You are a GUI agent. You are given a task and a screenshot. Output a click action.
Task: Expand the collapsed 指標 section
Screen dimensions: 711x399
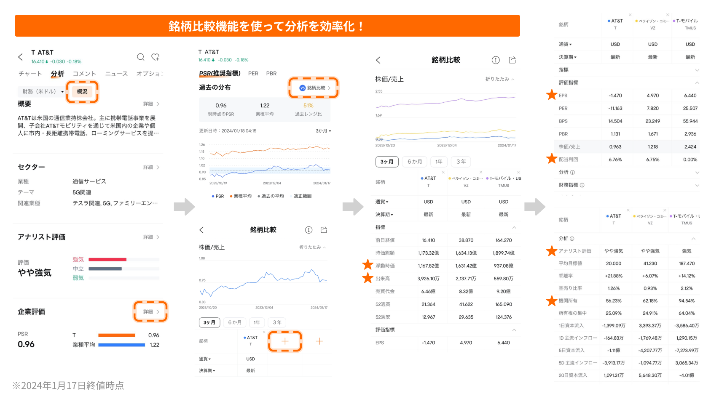pos(697,70)
